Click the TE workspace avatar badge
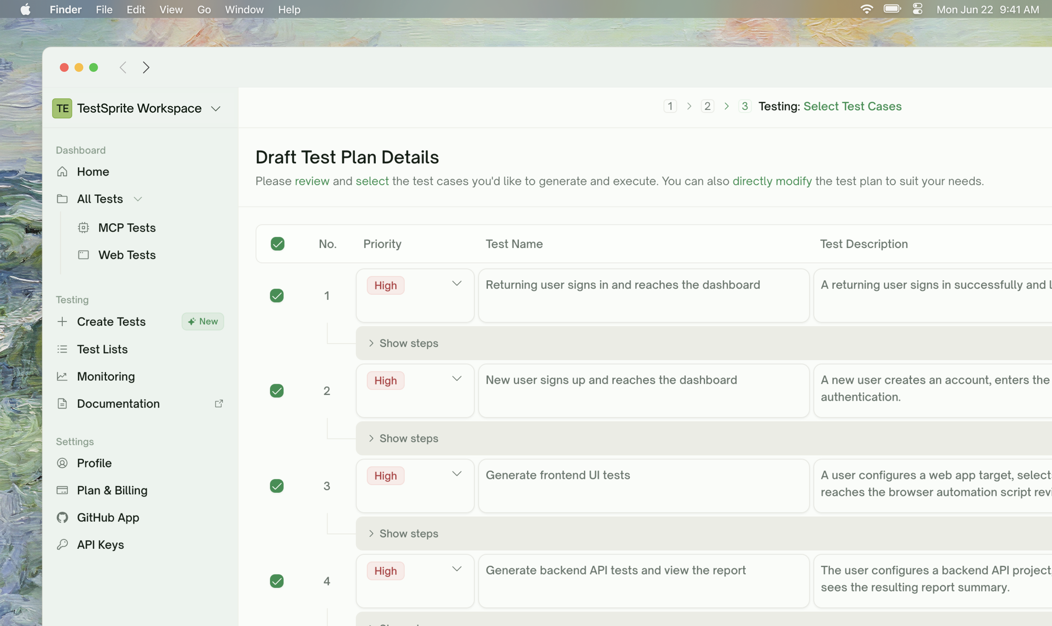The image size is (1052, 626). point(62,108)
